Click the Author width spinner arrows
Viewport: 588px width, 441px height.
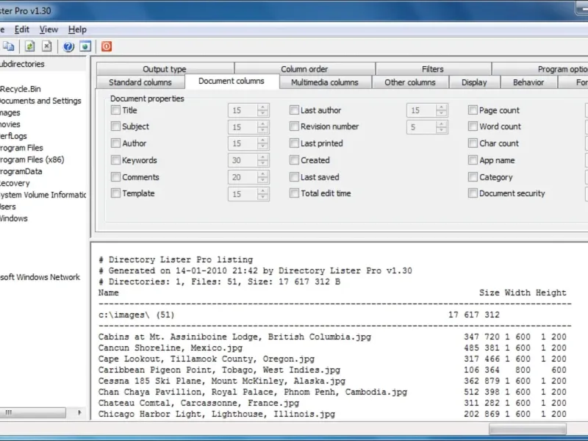(x=263, y=143)
